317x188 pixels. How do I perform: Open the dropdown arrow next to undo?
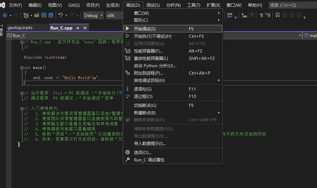pyautogui.click(x=66, y=15)
